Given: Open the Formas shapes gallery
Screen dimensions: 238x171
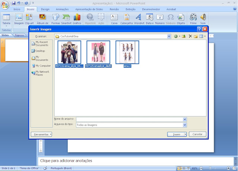Looking at the screenshot, I should click(x=56, y=19).
